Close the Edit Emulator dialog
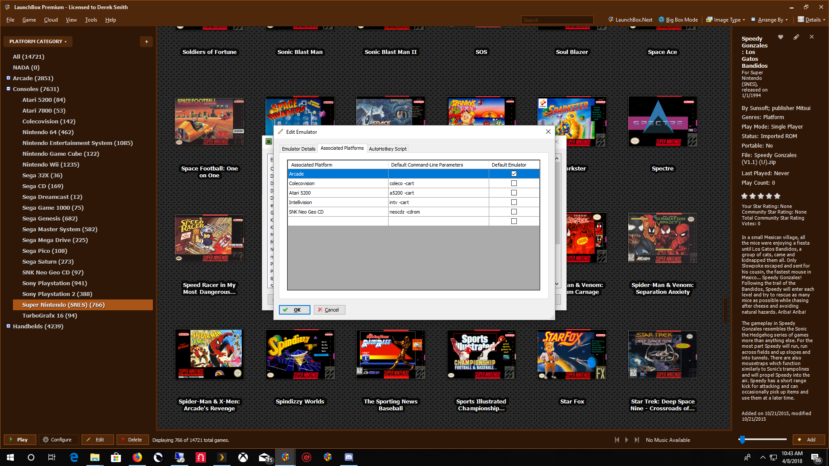This screenshot has width=829, height=466. [x=548, y=132]
